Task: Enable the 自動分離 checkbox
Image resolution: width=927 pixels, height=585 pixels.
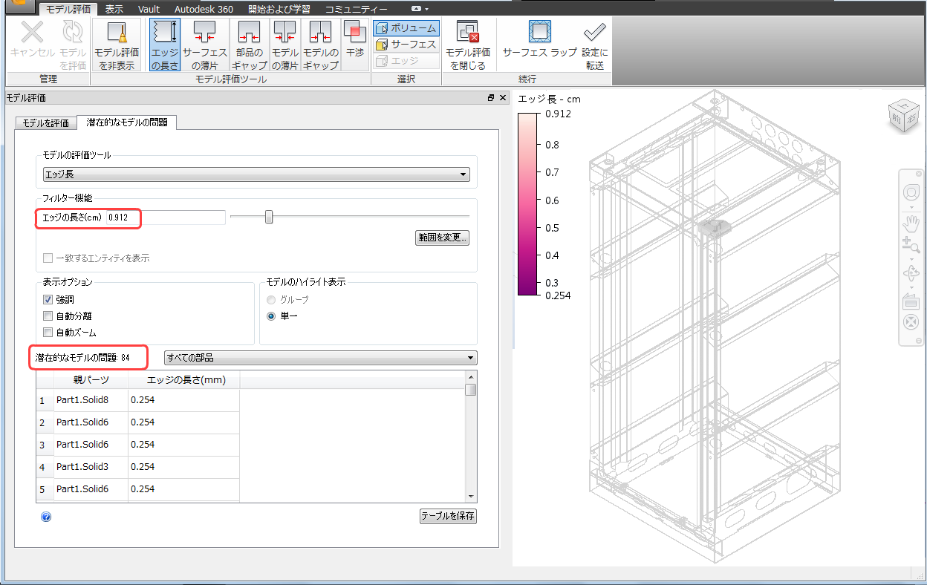Action: pyautogui.click(x=48, y=316)
